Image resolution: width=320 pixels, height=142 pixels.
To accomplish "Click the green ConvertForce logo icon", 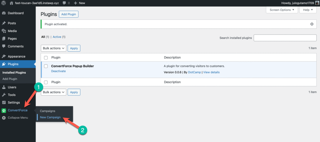I will tap(4, 110).
